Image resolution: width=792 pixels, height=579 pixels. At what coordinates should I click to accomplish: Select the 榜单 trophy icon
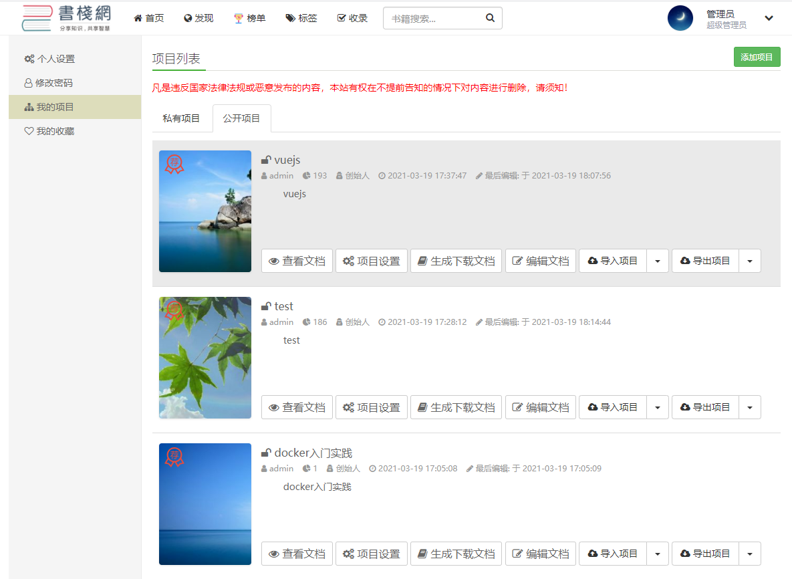pyautogui.click(x=238, y=18)
